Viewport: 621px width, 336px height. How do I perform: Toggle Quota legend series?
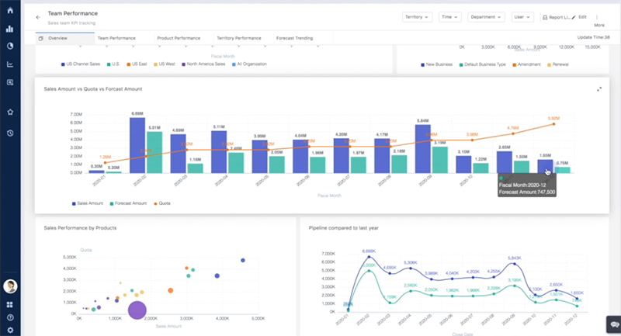coord(162,203)
